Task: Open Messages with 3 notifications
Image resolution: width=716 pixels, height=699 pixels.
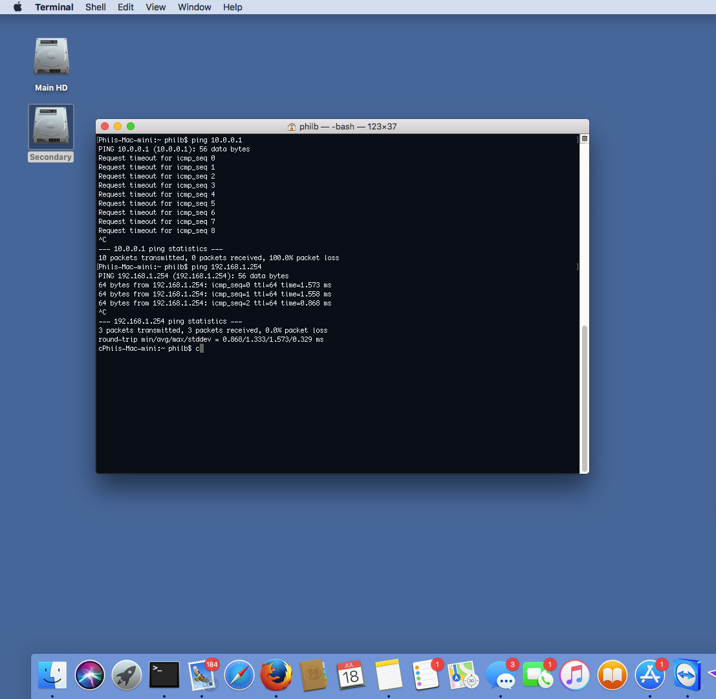Action: [x=501, y=676]
